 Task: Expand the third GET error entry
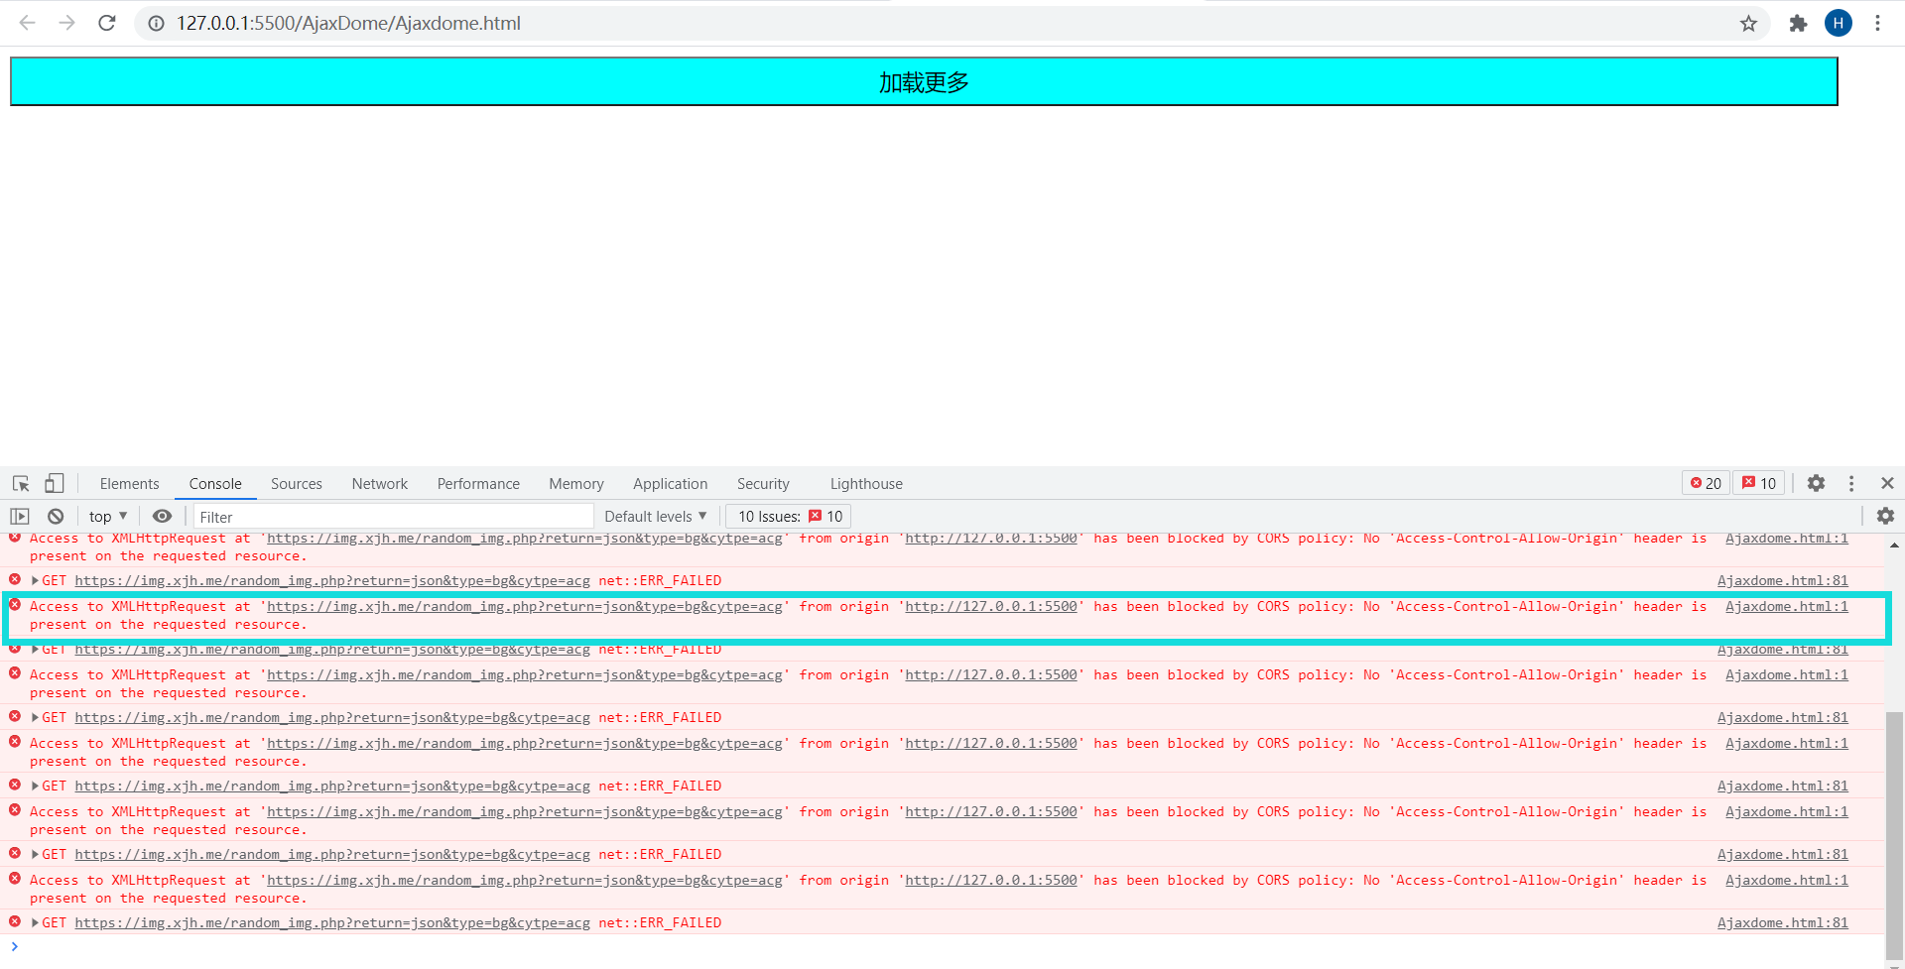(x=35, y=717)
